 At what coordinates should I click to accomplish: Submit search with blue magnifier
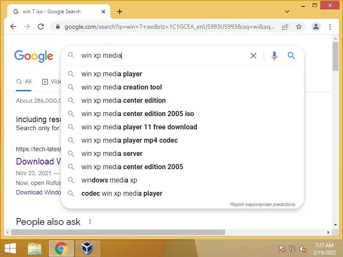pos(291,56)
